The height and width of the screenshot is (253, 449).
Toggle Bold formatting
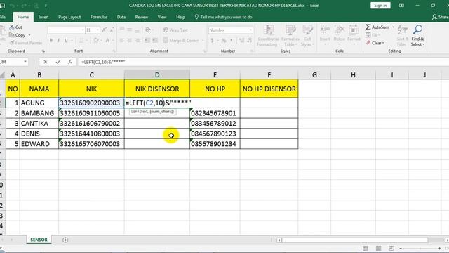tap(51, 41)
